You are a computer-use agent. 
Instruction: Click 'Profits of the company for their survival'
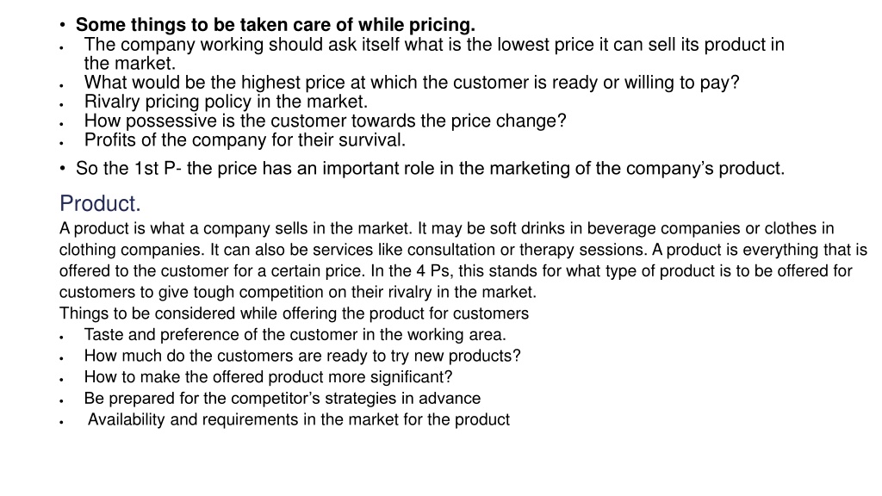245,140
